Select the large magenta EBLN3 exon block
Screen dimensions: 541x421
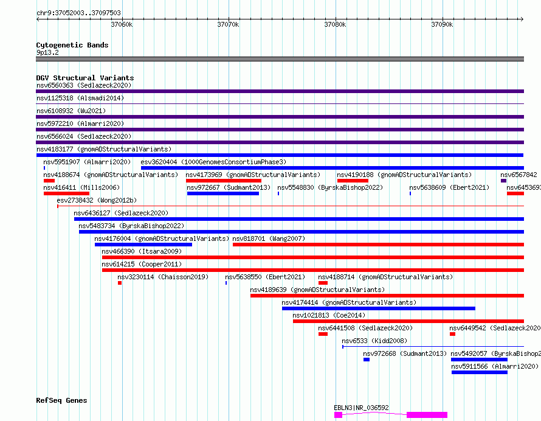(427, 415)
